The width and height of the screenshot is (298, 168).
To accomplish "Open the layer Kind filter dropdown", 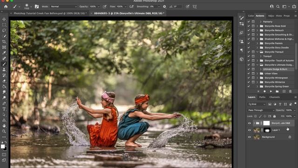I will 257,104.
